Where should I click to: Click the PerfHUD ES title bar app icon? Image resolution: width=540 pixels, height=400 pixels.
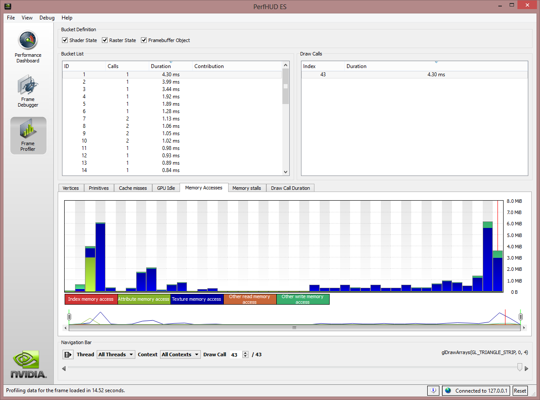[x=8, y=6]
